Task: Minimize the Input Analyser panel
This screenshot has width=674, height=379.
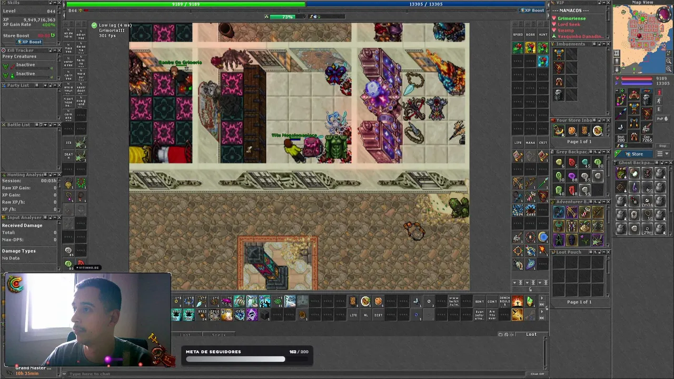Action: (54, 217)
